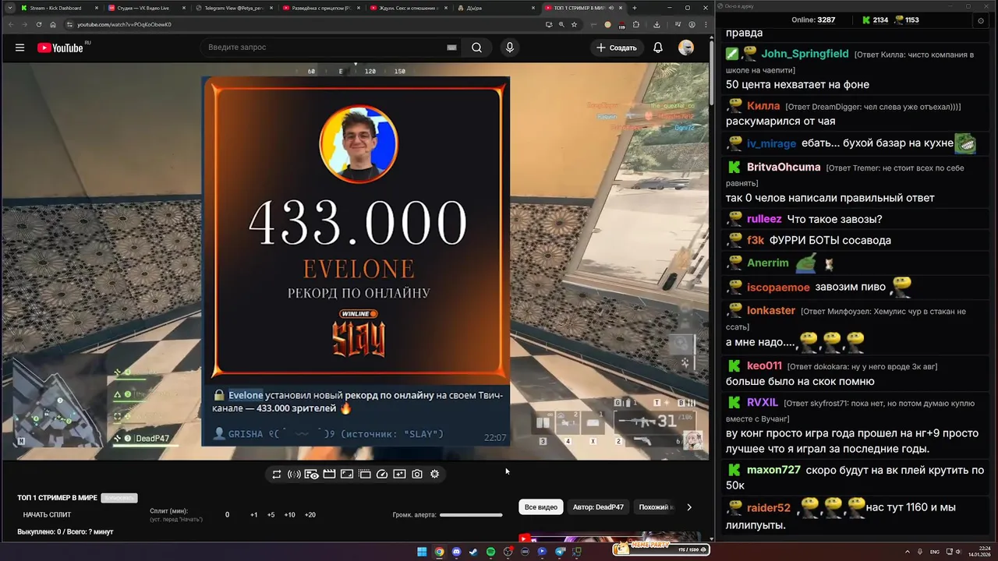Switch to the 'Д(ы)ра' browser tab
The width and height of the screenshot is (998, 561).
(494, 8)
